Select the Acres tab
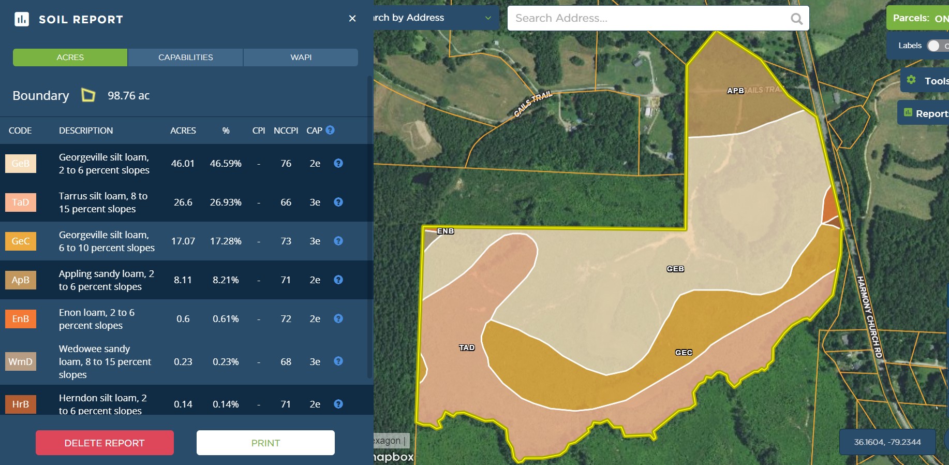The image size is (949, 465). coord(70,57)
